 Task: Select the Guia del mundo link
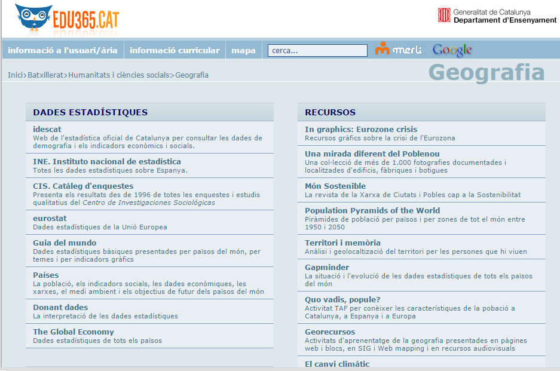coord(65,243)
